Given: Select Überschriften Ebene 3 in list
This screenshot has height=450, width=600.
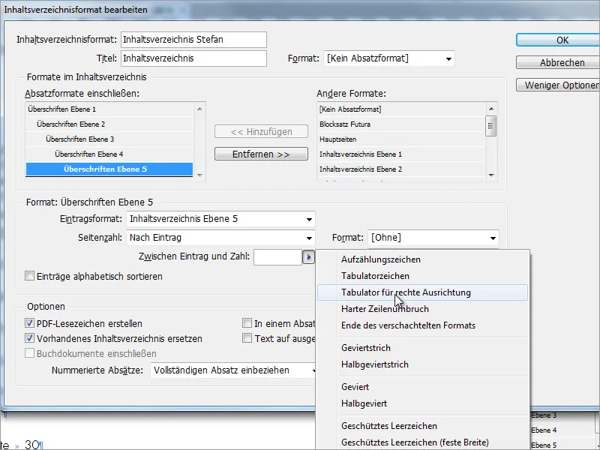Looking at the screenshot, I should [x=109, y=139].
